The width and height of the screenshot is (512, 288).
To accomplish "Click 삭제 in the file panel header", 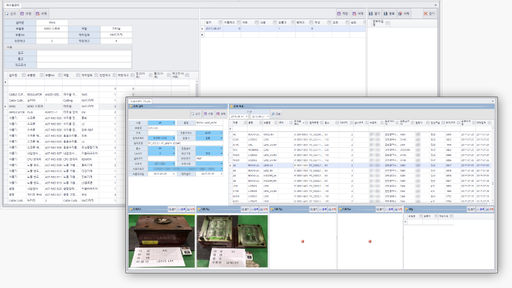I will click(x=490, y=209).
